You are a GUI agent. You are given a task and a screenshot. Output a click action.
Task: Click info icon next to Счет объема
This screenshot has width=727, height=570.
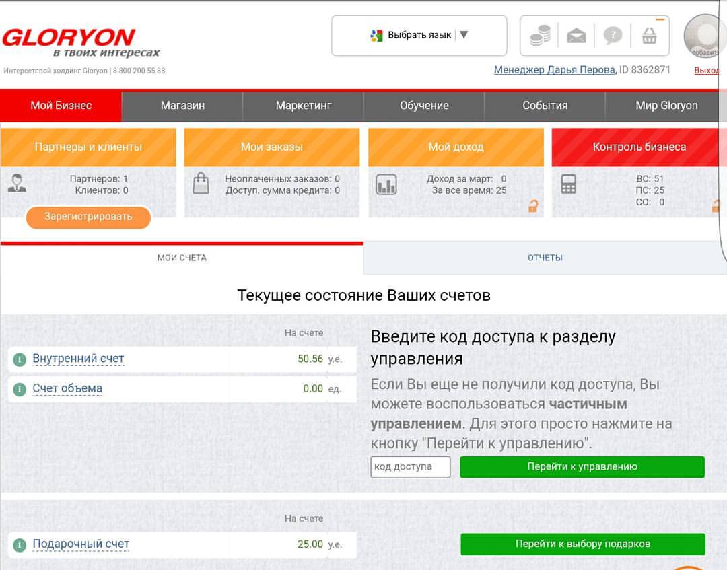click(x=20, y=389)
